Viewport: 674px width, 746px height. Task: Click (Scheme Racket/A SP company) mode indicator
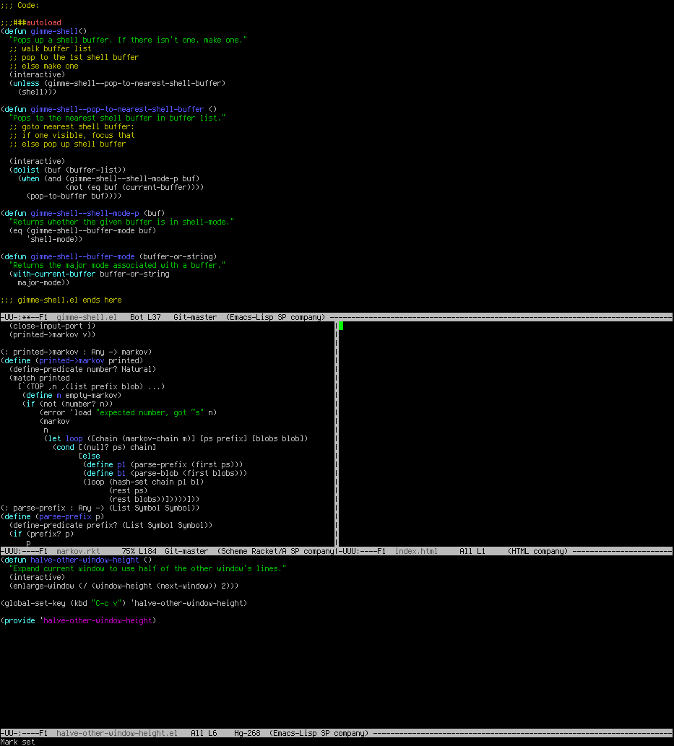coord(276,552)
